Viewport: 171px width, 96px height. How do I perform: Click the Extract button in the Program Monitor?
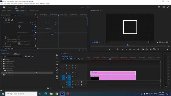(147, 49)
